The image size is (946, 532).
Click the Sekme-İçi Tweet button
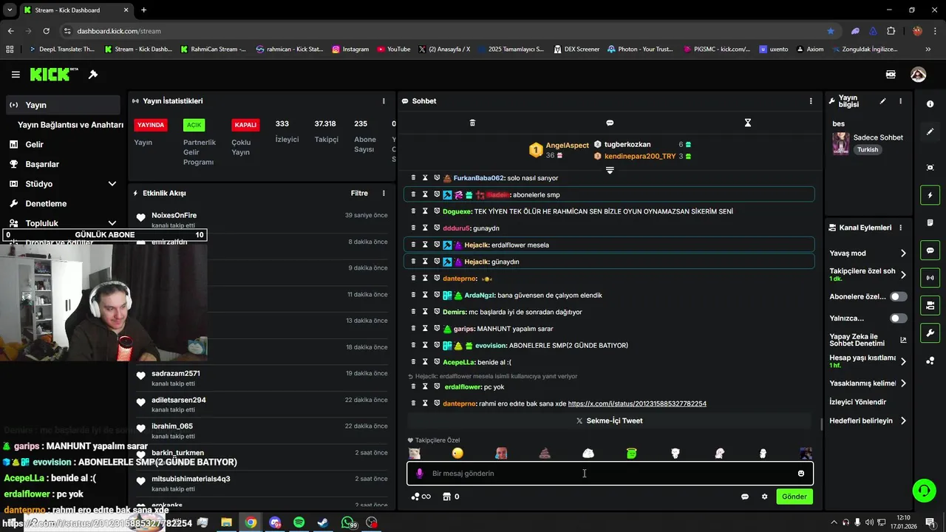[610, 421]
